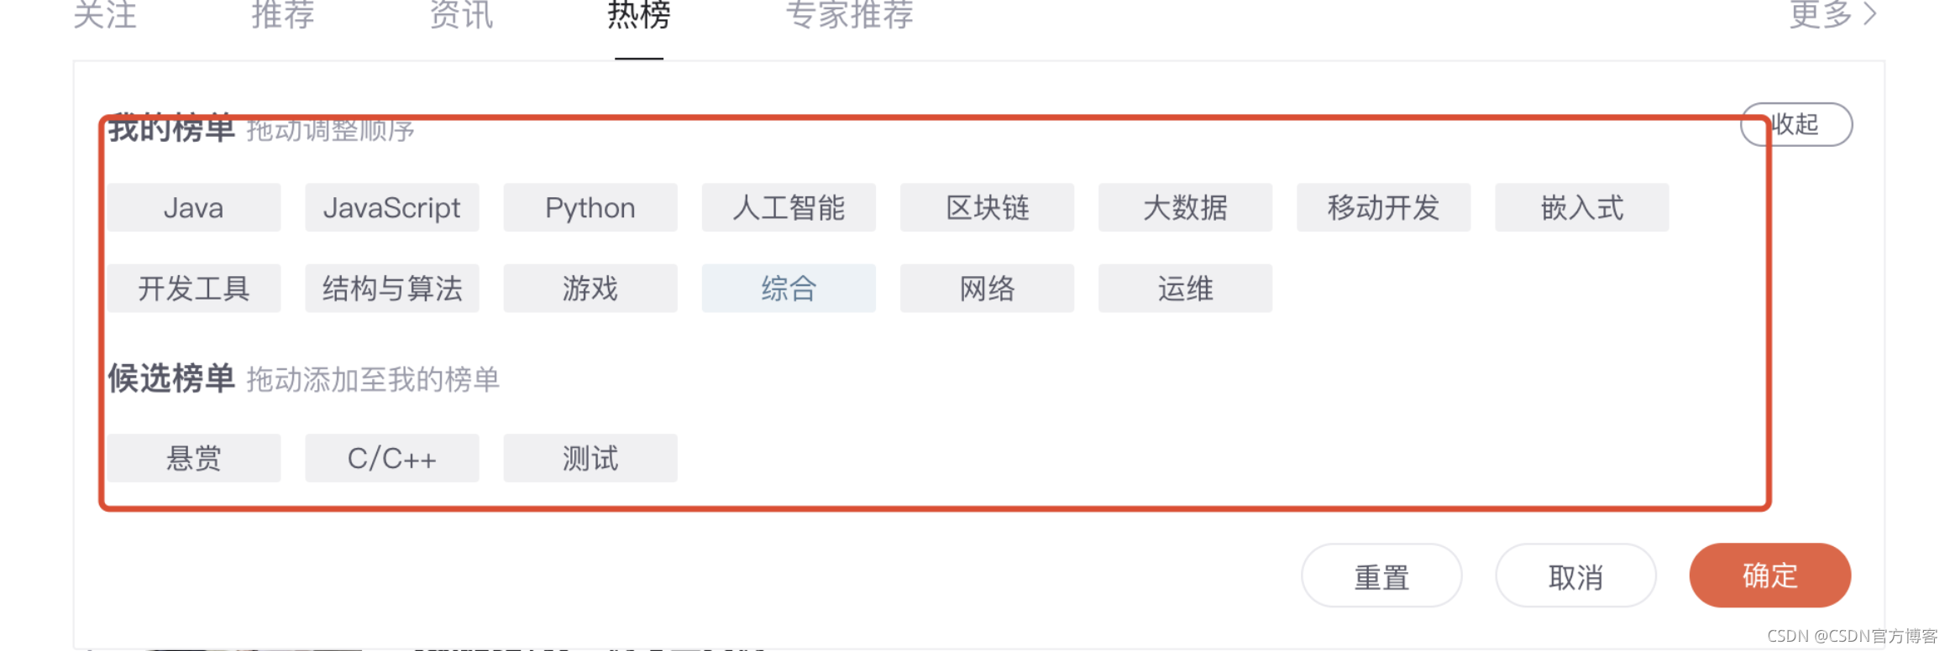
Task: Switch to the 关注 tab
Action: click(x=105, y=15)
